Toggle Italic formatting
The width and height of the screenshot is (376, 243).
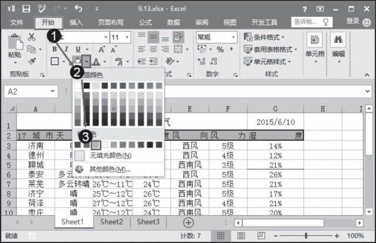point(66,49)
